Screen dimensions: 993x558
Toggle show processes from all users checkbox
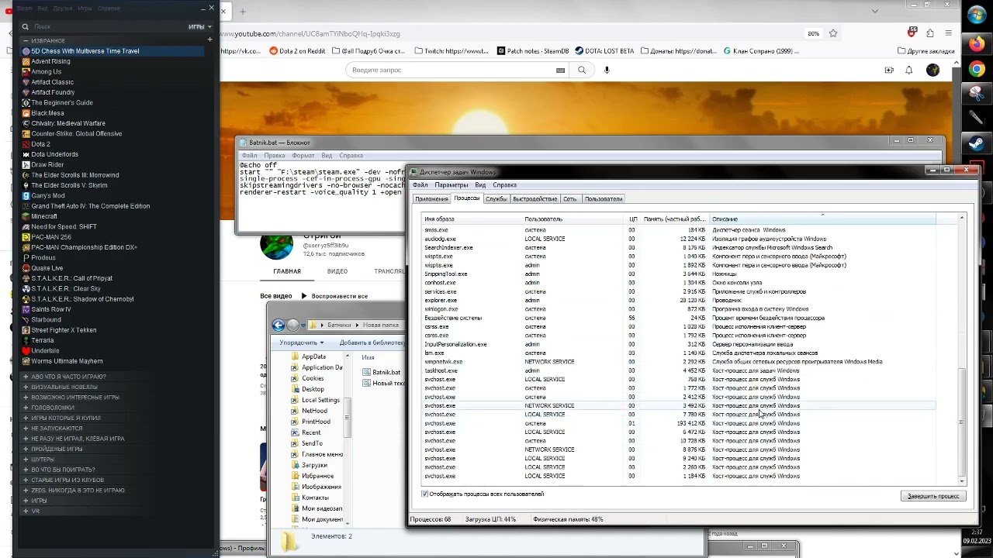pos(424,494)
